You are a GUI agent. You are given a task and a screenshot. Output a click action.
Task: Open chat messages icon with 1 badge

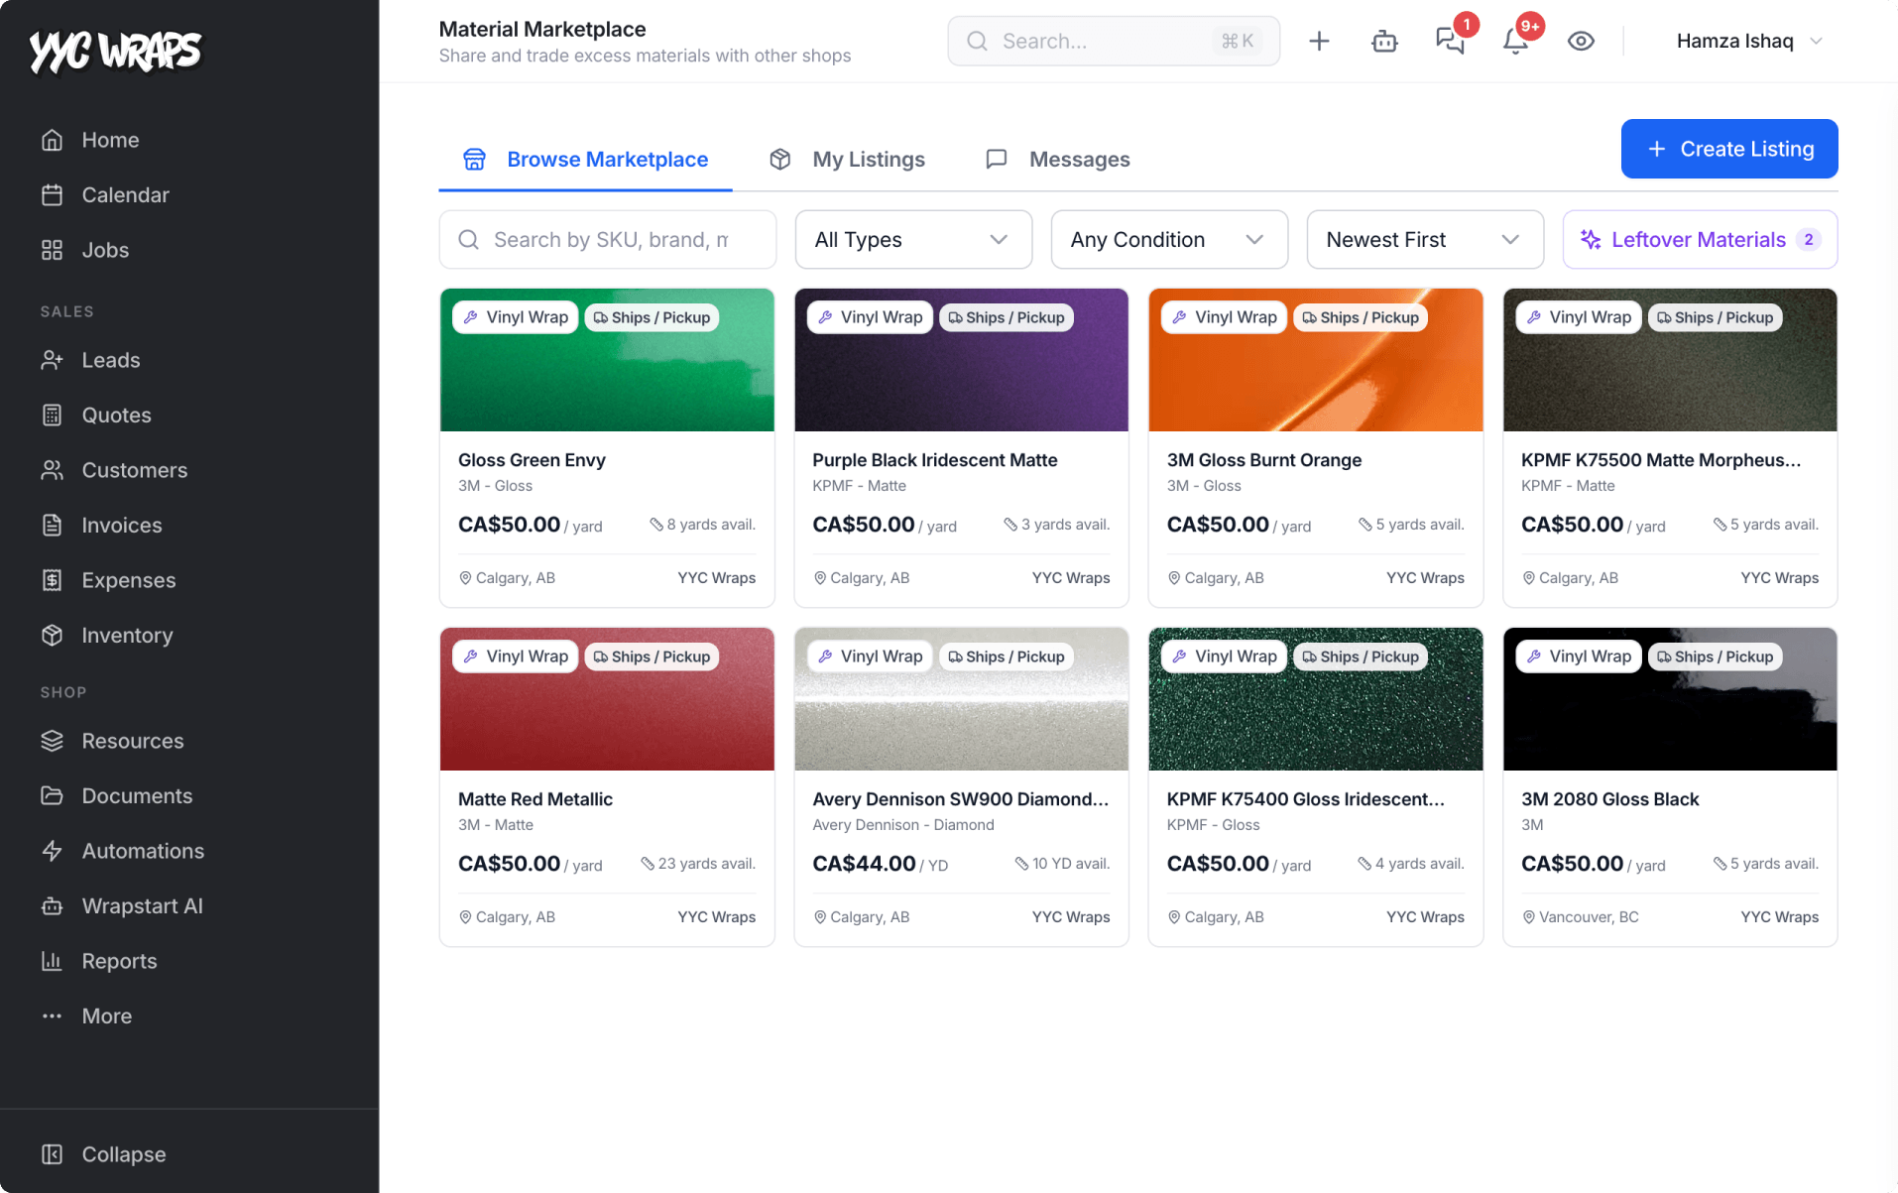pyautogui.click(x=1450, y=41)
